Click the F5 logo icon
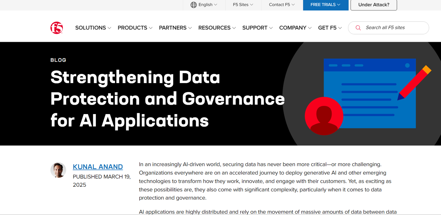Viewport: 441px width, 215px height. click(x=57, y=28)
